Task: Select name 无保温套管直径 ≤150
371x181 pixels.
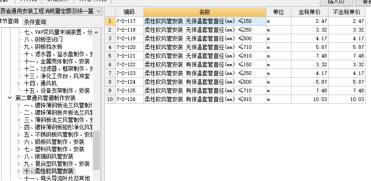Action: (205, 21)
